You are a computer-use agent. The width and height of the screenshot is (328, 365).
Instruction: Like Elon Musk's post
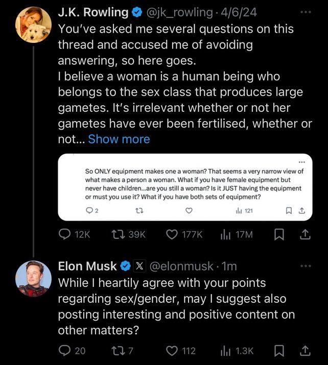(x=172, y=351)
